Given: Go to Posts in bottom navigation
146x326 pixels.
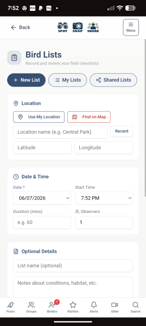Looking at the screenshot, I should pyautogui.click(x=10, y=307).
